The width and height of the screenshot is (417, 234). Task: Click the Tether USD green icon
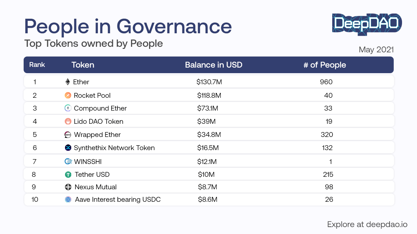(x=68, y=175)
